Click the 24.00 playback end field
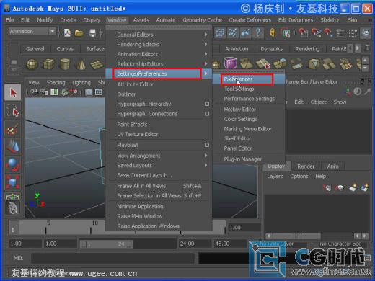Image resolution: width=375 pixels, height=281 pixels. tap(195, 244)
